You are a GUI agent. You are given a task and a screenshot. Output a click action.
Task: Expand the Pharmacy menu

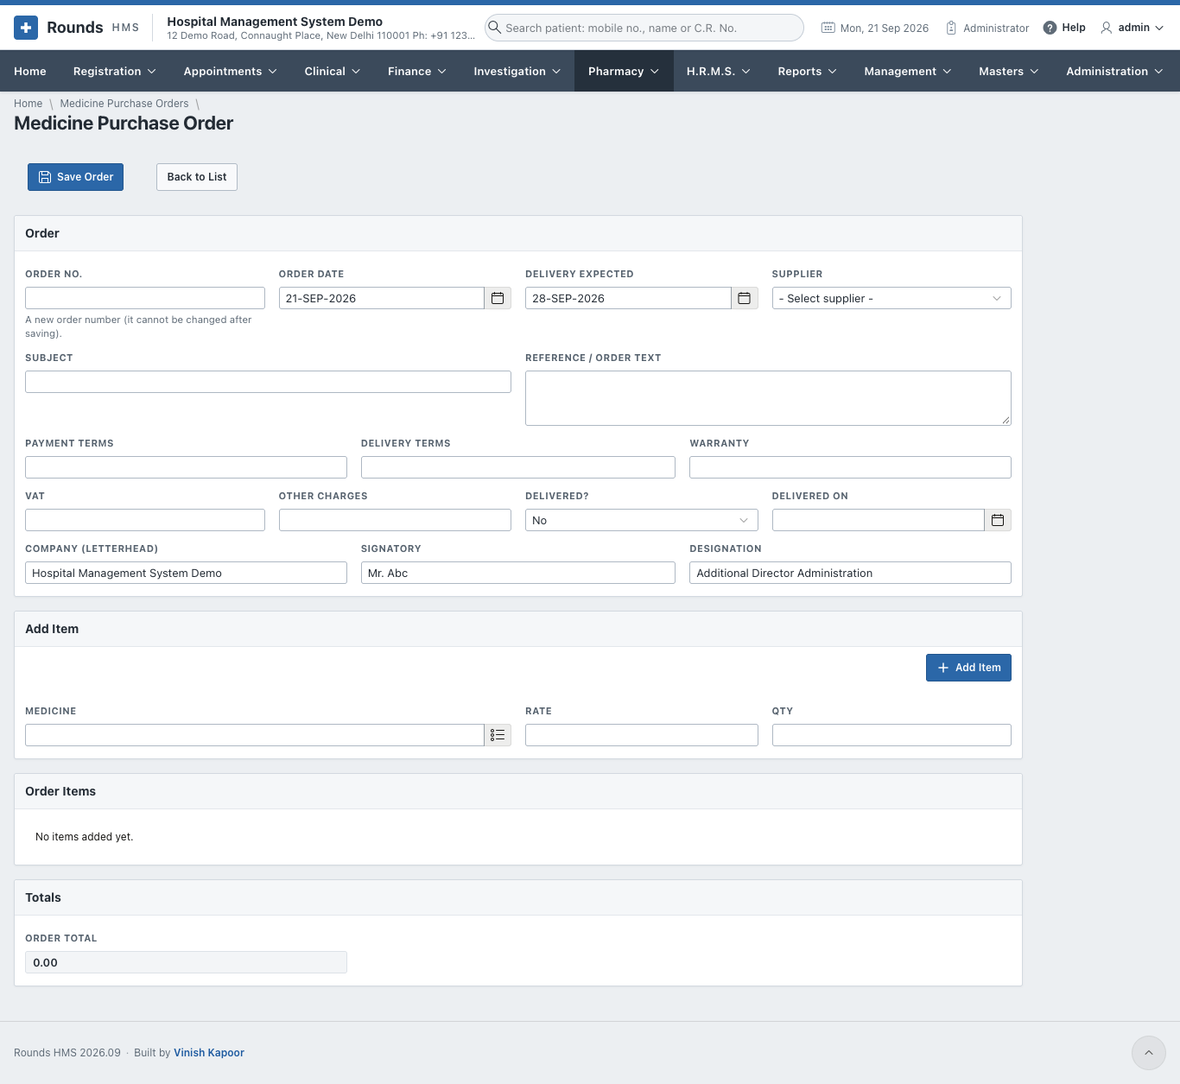[624, 71]
